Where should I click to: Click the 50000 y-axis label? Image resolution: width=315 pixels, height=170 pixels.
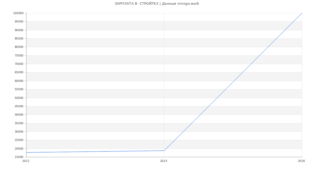[x=19, y=98]
